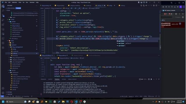Click the error count badge in browser DevTools
Image resolution: width=186 pixels, height=104 pixels.
point(165,14)
